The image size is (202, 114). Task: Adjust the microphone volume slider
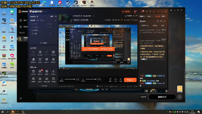pyautogui.click(x=69, y=79)
